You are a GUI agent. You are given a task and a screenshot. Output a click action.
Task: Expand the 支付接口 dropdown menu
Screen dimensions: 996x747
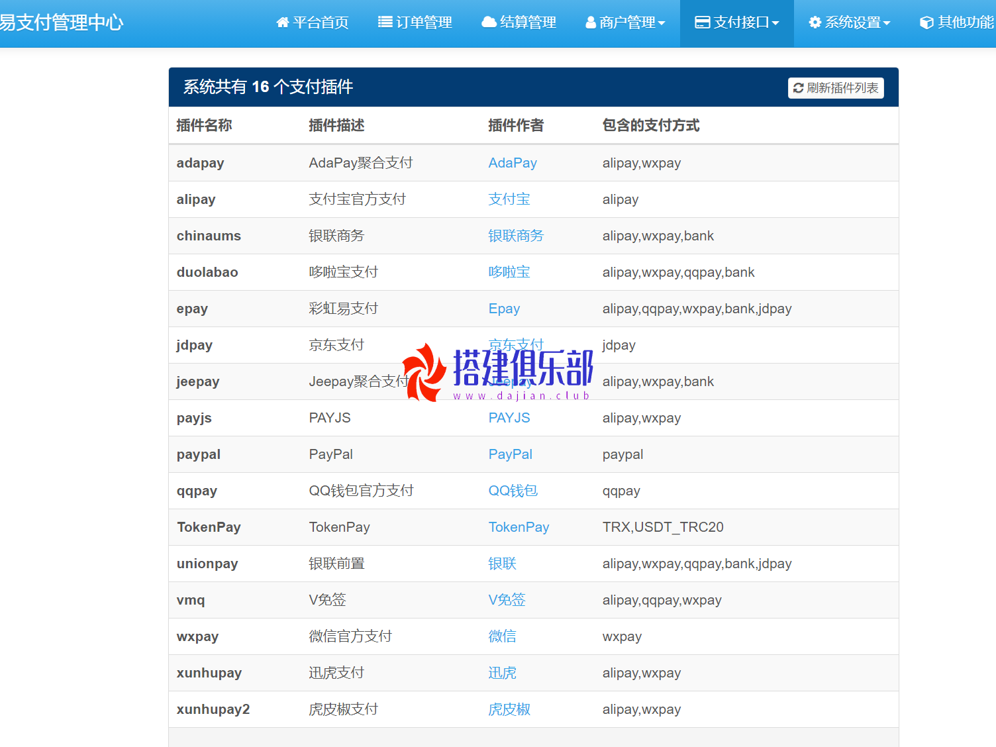point(737,23)
